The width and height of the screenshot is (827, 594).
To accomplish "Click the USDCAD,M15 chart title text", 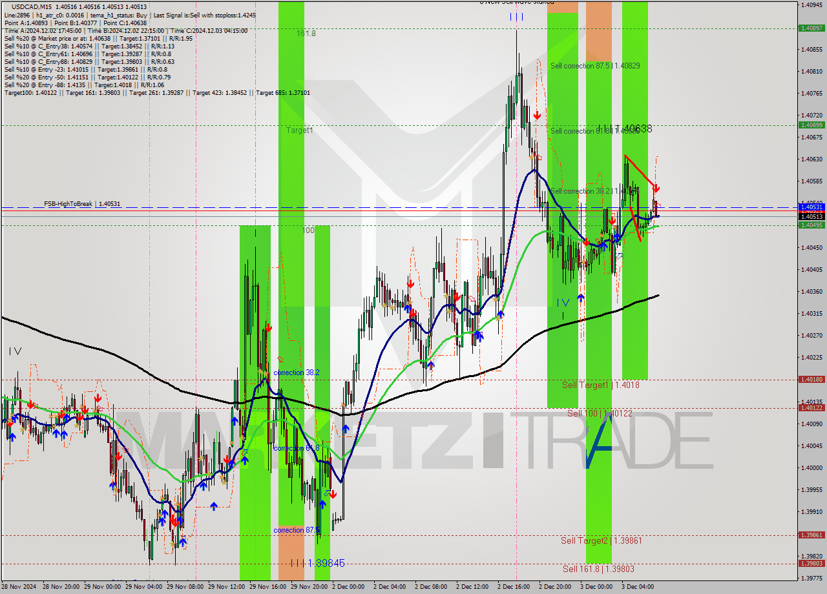I will click(x=34, y=6).
